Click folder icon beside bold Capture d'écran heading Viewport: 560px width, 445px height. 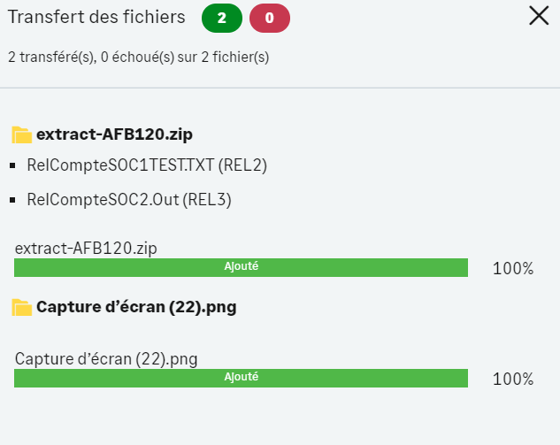[x=22, y=308]
